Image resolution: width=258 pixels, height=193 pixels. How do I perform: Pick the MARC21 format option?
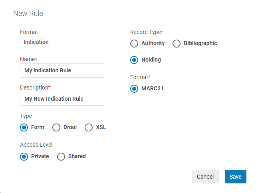coord(135,89)
